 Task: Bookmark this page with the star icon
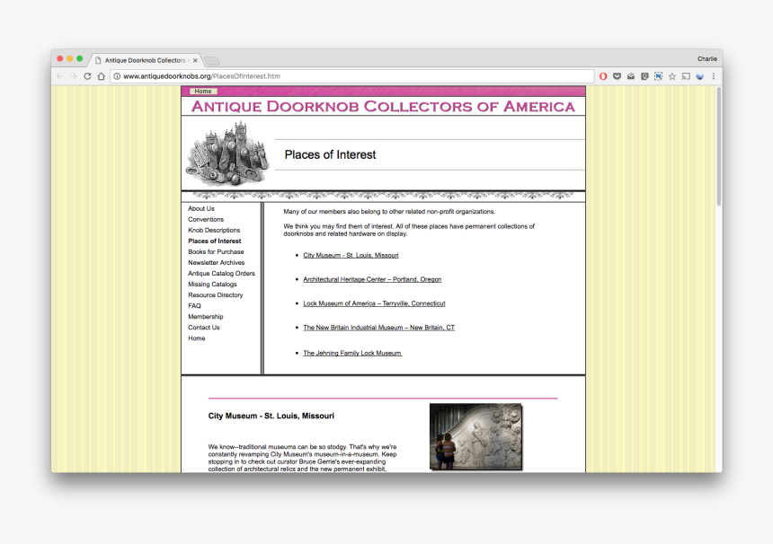[672, 76]
